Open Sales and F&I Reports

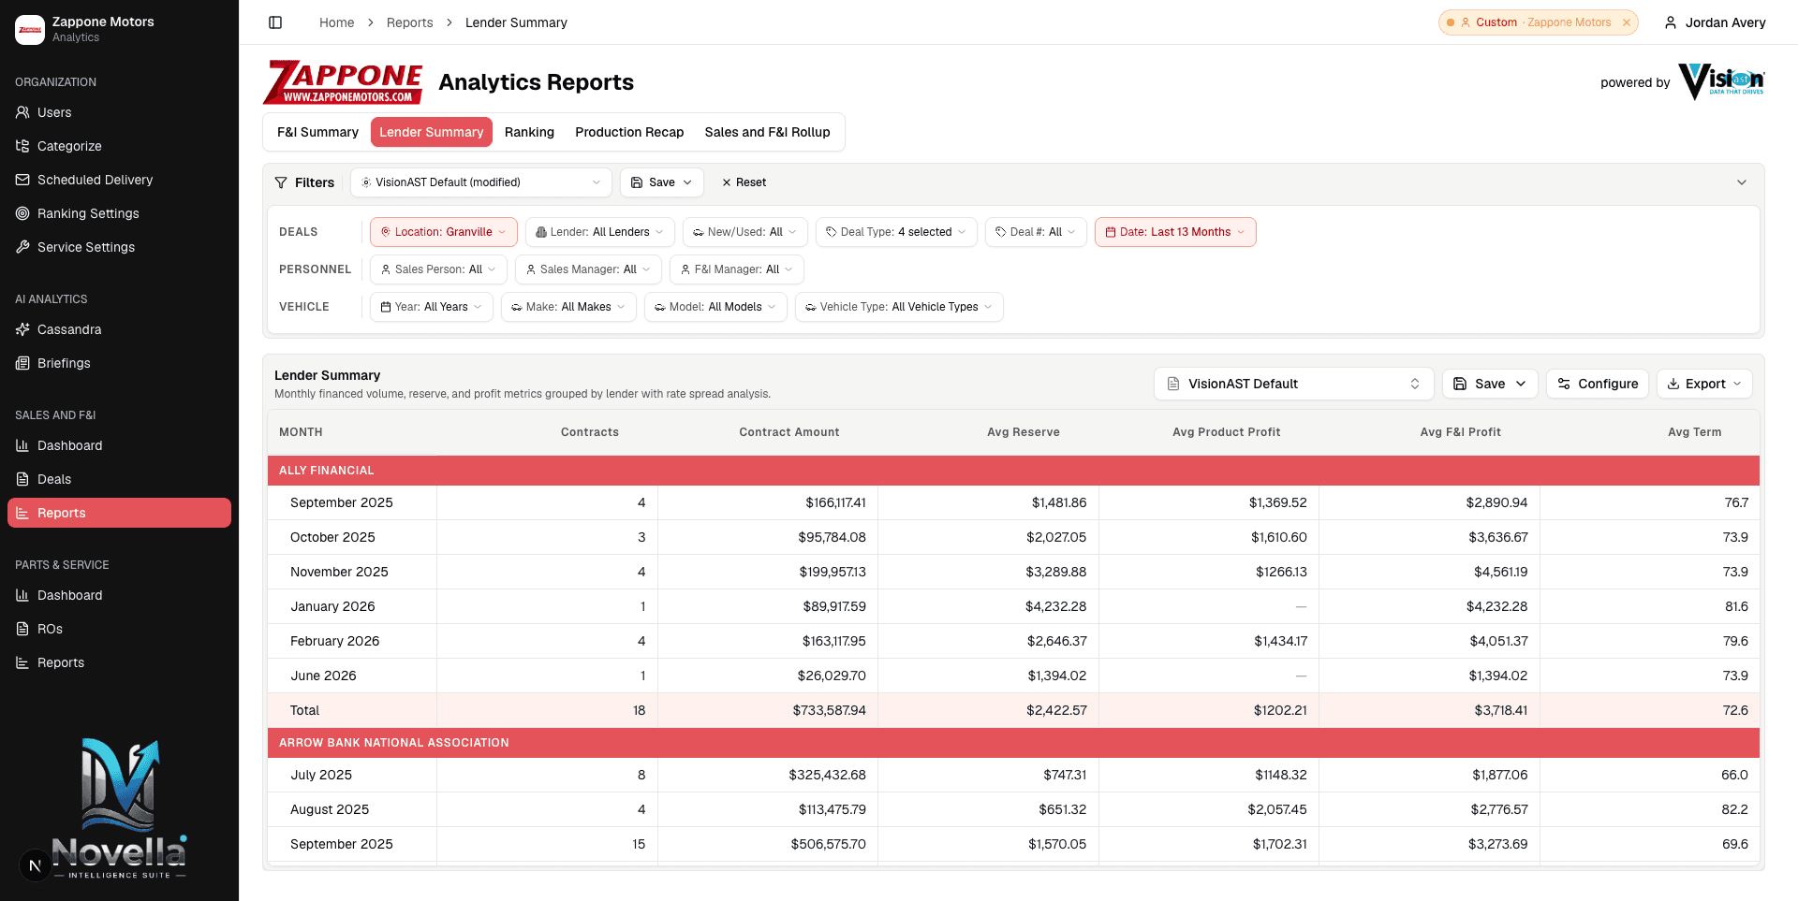[119, 513]
